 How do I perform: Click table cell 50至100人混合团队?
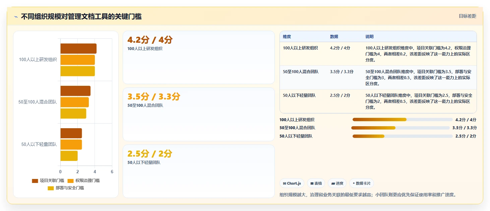click(x=301, y=72)
